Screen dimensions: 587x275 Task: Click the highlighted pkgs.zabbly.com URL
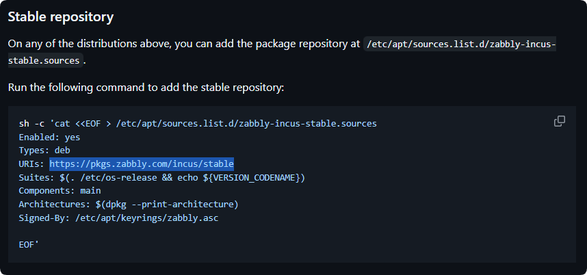pyautogui.click(x=142, y=164)
